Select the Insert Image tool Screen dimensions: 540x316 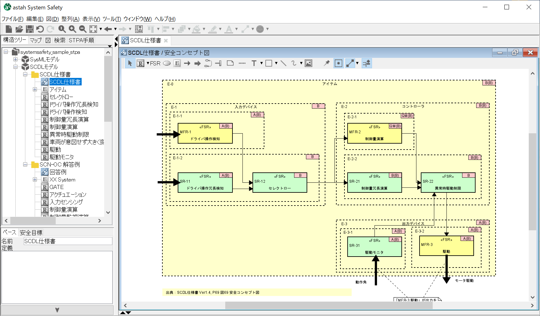coord(308,63)
